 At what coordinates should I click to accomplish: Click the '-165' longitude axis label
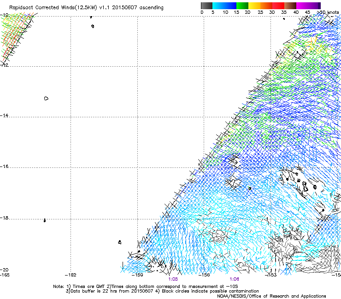[x=5, y=275]
